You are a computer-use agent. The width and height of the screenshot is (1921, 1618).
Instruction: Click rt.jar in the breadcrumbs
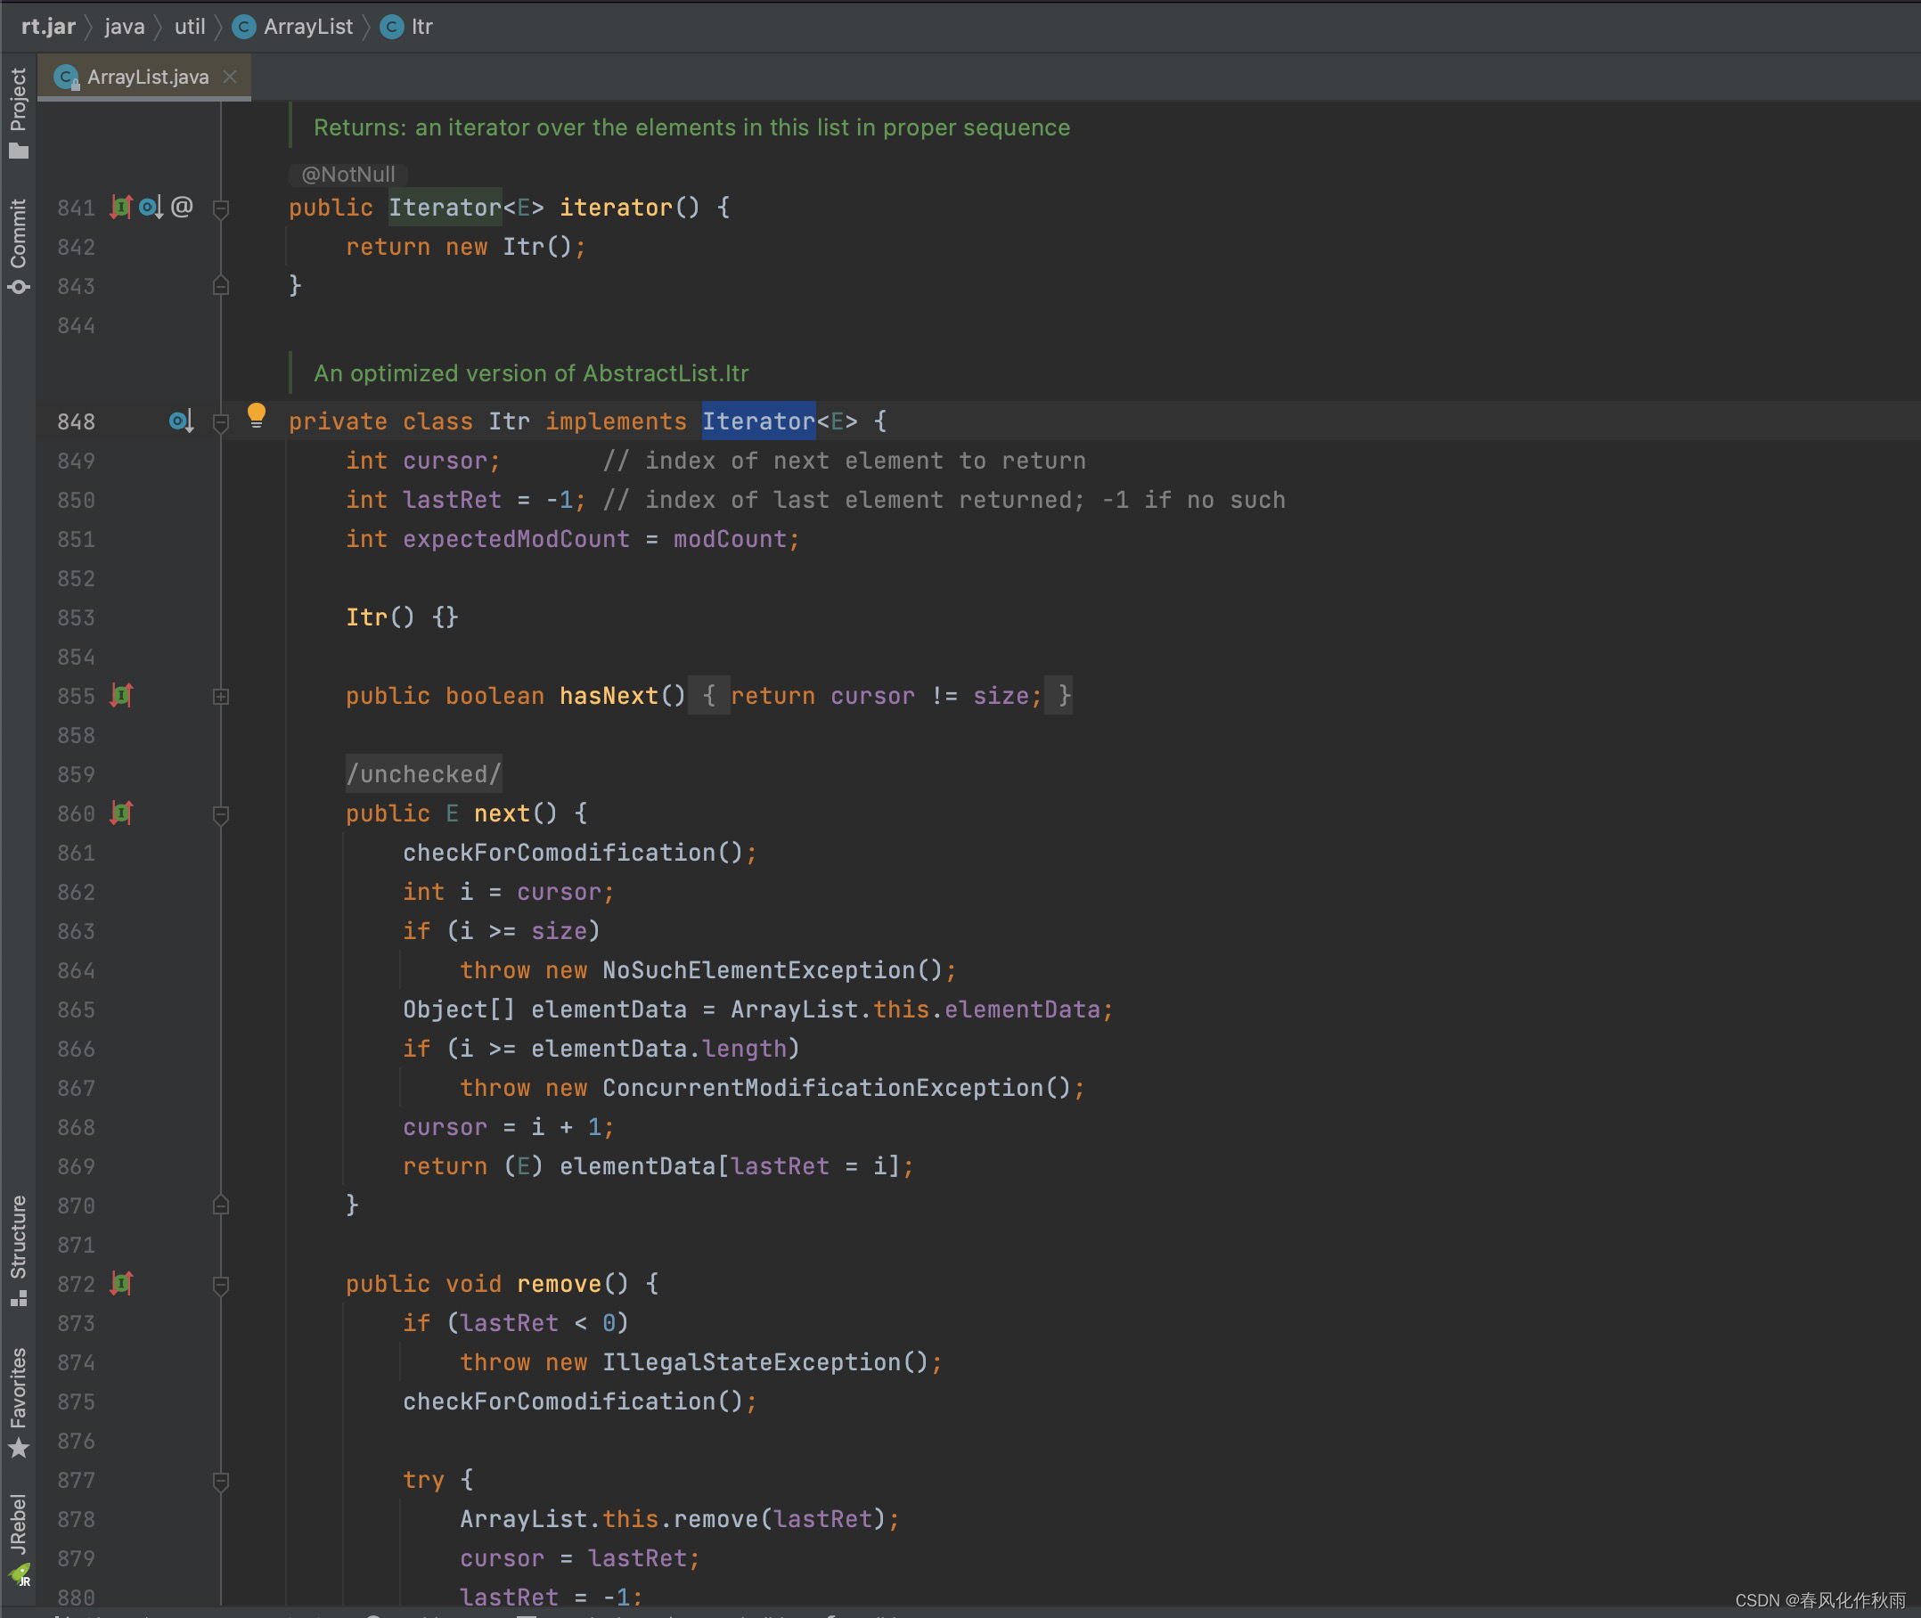pyautogui.click(x=48, y=27)
